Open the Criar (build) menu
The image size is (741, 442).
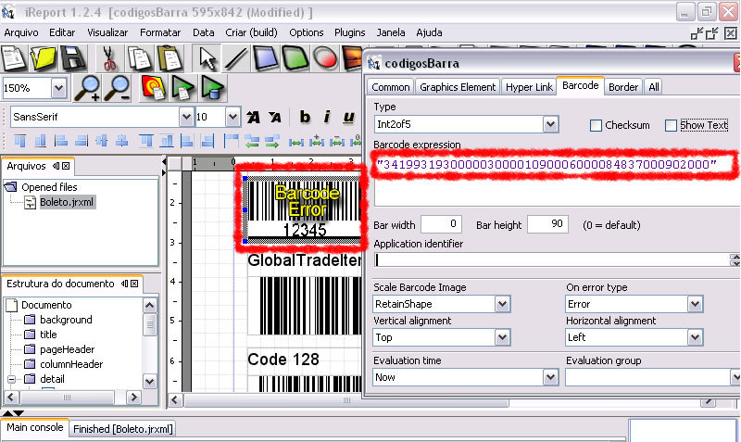click(251, 32)
